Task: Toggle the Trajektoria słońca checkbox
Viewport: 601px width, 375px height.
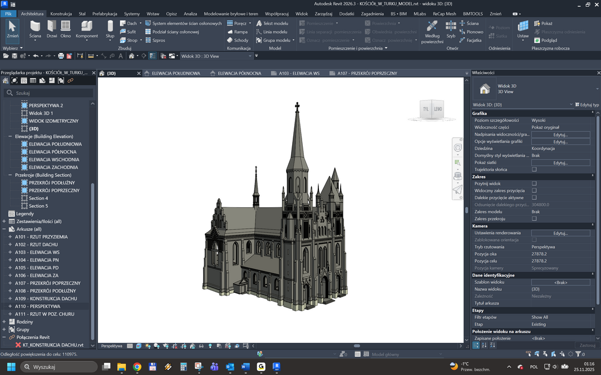Action: (534, 169)
